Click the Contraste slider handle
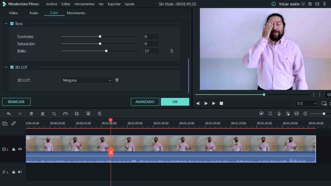This screenshot has height=186, width=331. (x=100, y=36)
